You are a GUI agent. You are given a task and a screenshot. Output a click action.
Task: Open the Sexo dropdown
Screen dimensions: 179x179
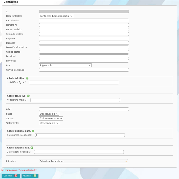coord(49,114)
